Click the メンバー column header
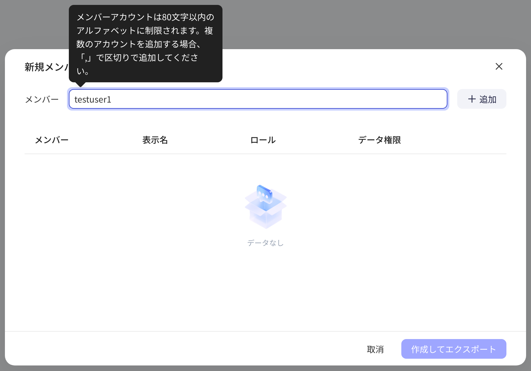Viewport: 531px width, 371px height. coord(52,140)
